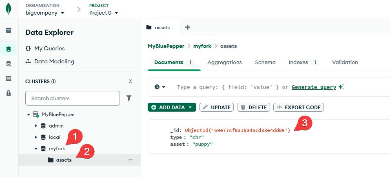Switch to the Schema tab
Viewport: 390px width, 177px height.
(265, 63)
